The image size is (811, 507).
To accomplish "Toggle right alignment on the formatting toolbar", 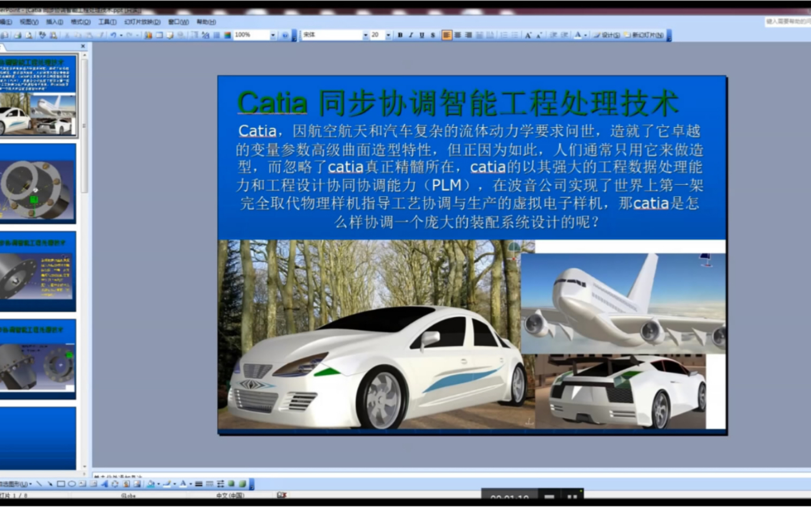I will pos(469,35).
